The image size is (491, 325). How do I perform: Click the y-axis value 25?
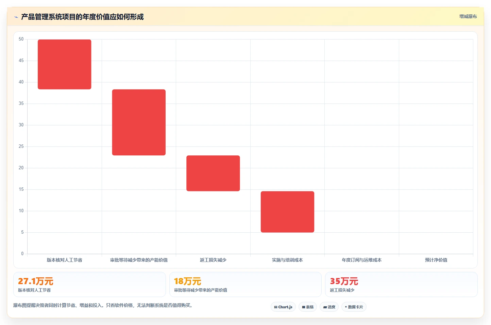[x=21, y=146]
